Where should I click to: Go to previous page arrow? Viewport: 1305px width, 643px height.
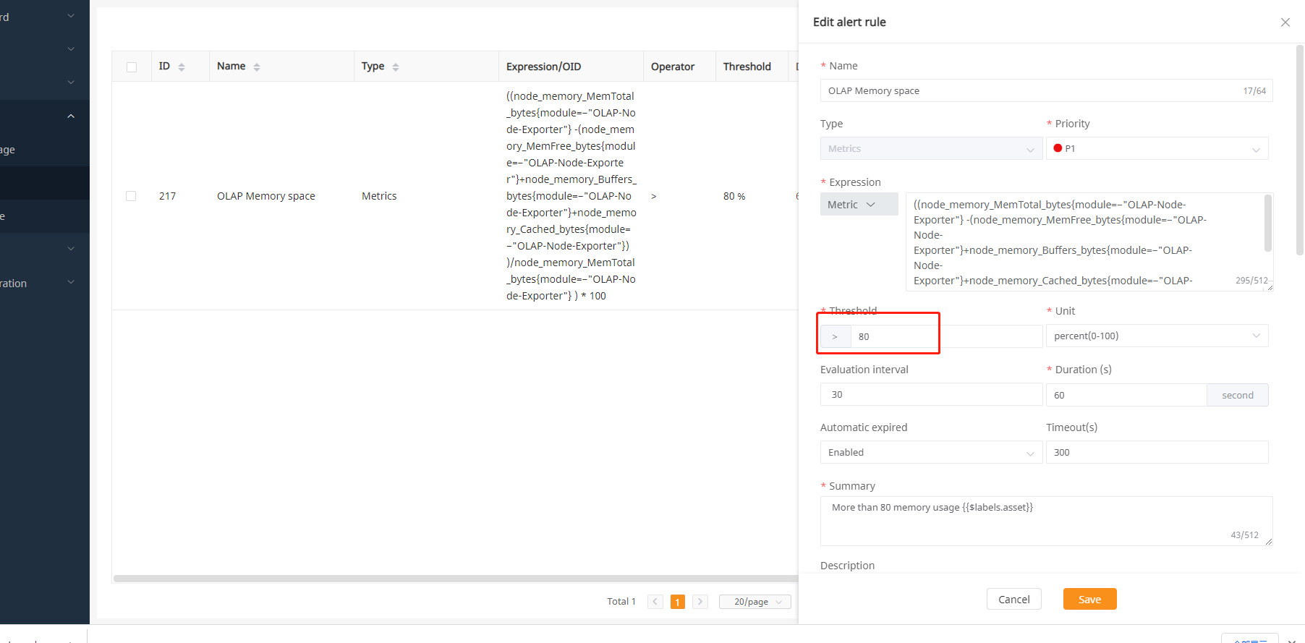tap(655, 602)
